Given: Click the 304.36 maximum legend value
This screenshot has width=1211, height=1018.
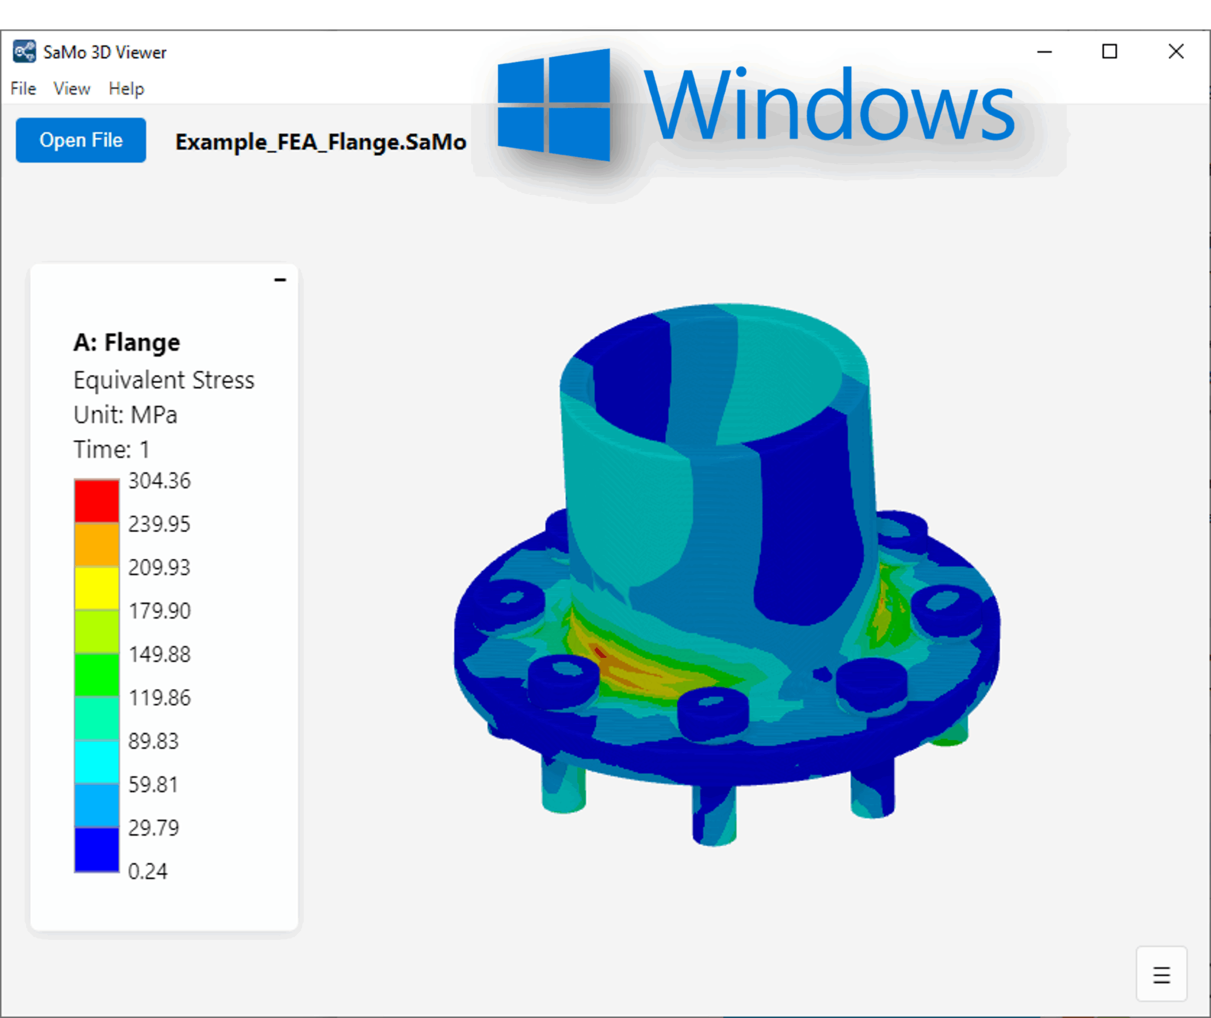Looking at the screenshot, I should click(159, 481).
